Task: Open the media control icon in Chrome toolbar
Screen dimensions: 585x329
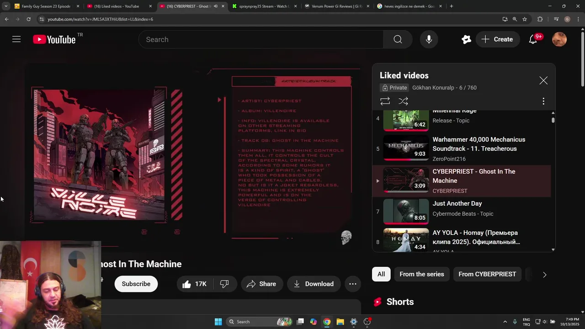Action: pyautogui.click(x=556, y=19)
